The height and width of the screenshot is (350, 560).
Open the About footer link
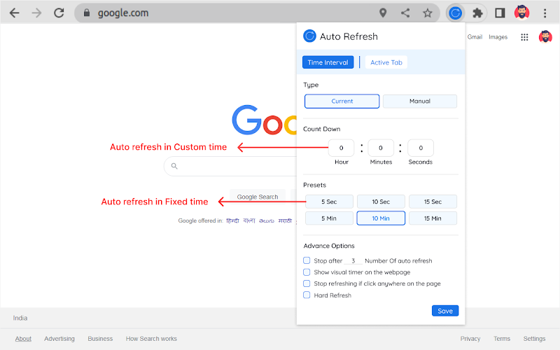(23, 339)
